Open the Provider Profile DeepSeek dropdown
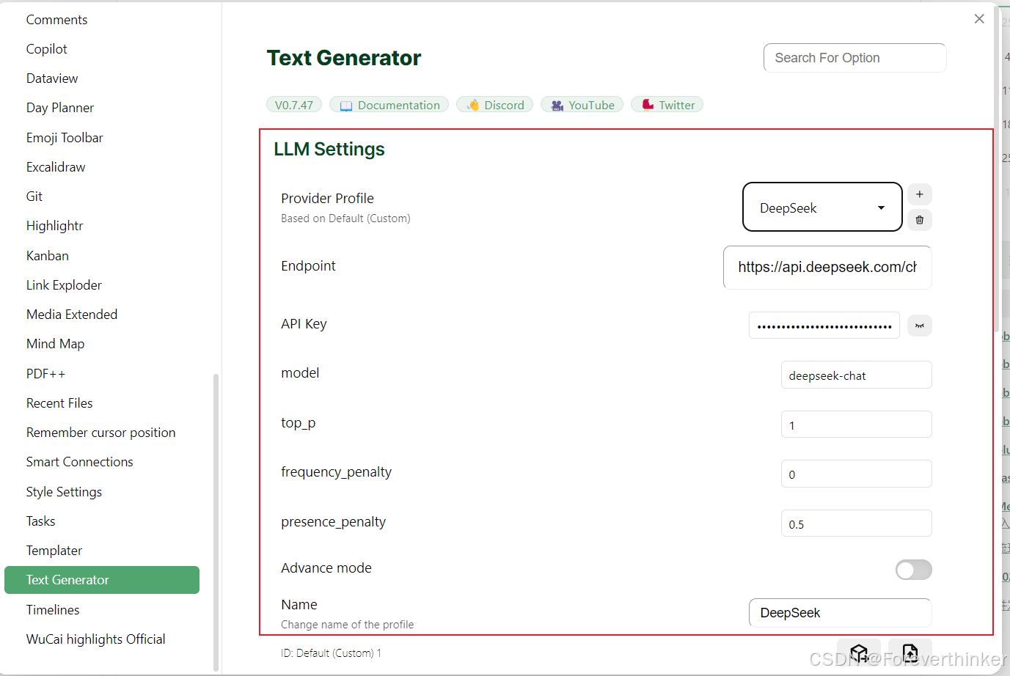This screenshot has height=676, width=1010. coord(822,207)
